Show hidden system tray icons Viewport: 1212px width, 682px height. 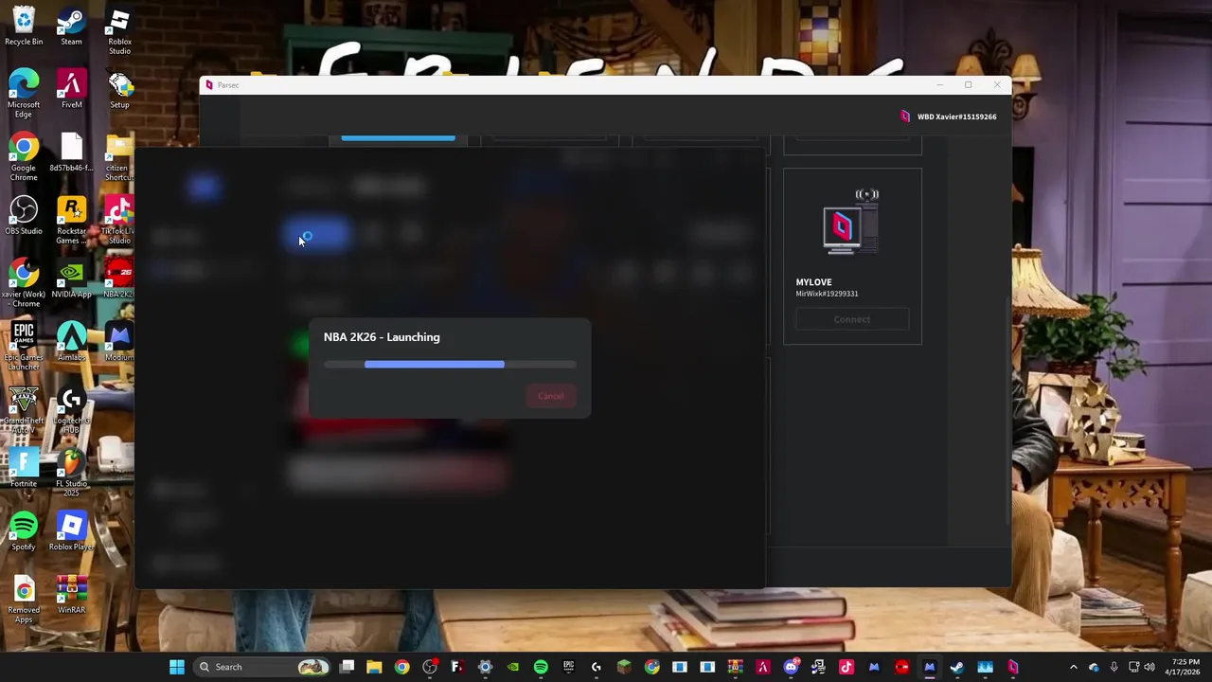point(1074,667)
